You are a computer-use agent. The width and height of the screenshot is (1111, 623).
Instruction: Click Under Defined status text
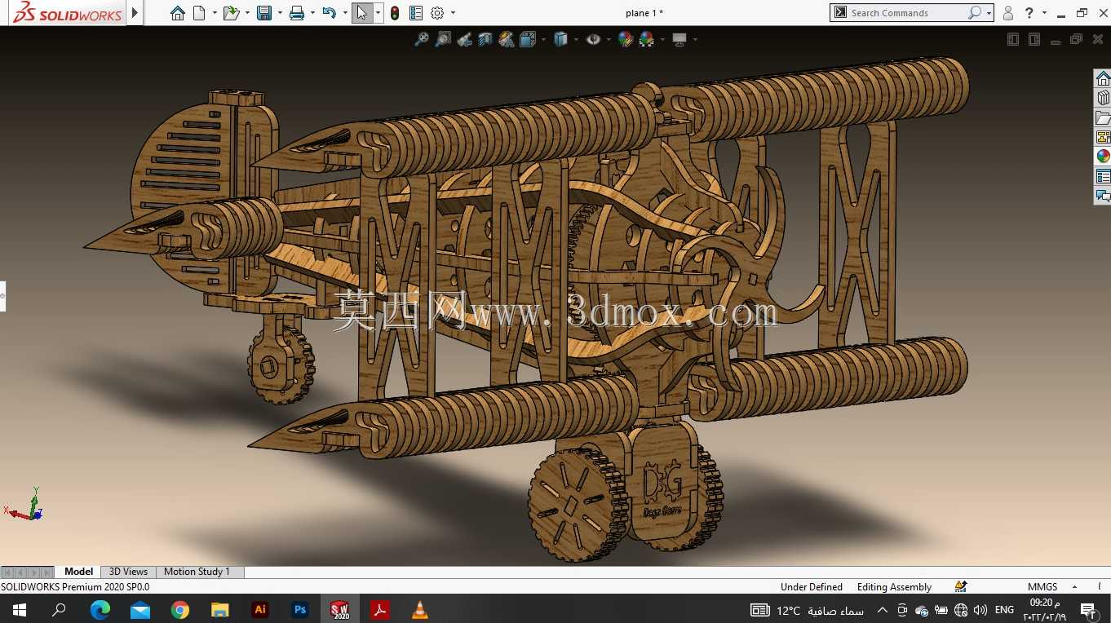tap(811, 586)
